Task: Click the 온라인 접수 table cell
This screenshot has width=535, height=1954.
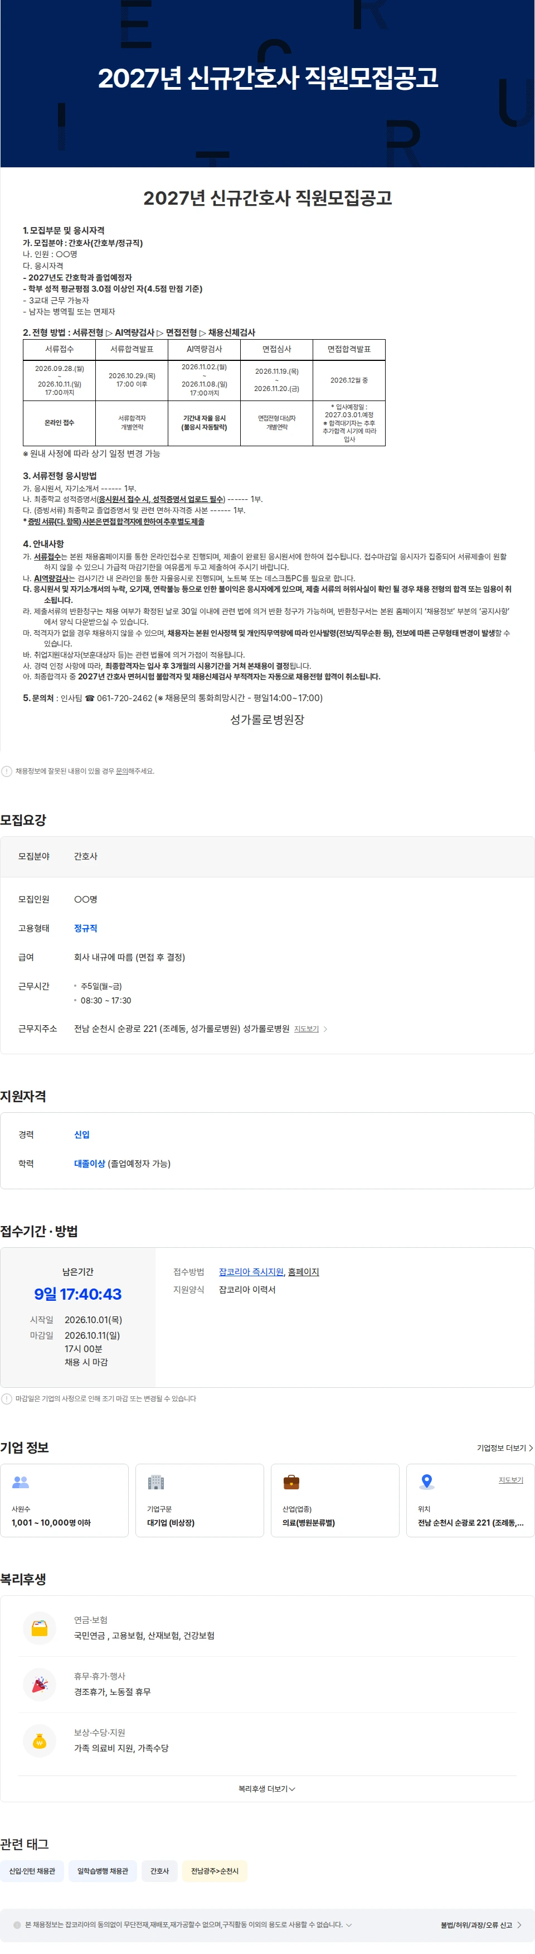Action: point(59,422)
